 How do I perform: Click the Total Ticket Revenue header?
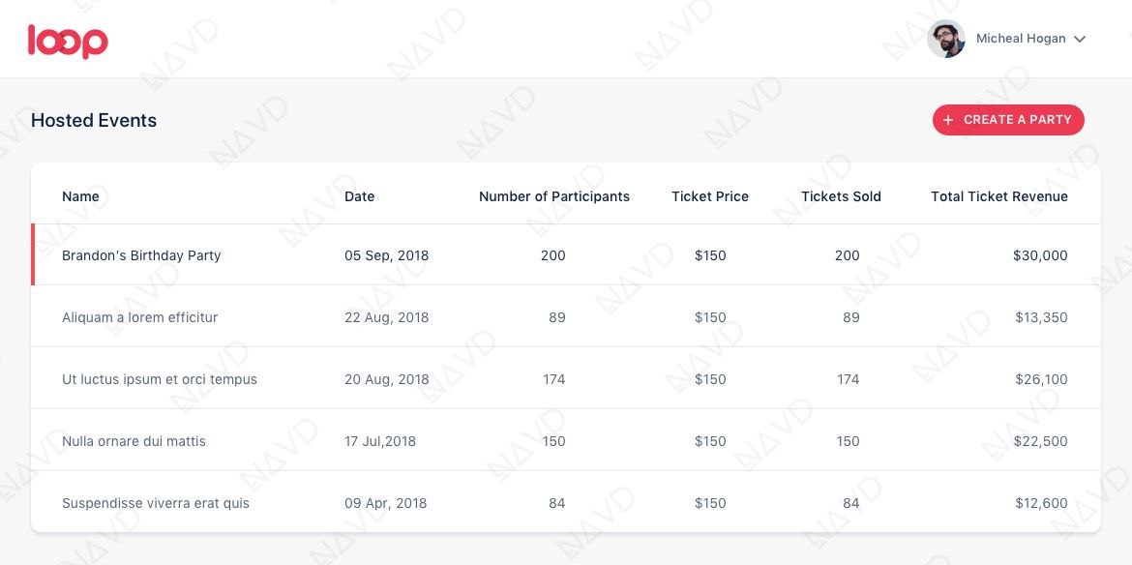coord(999,196)
